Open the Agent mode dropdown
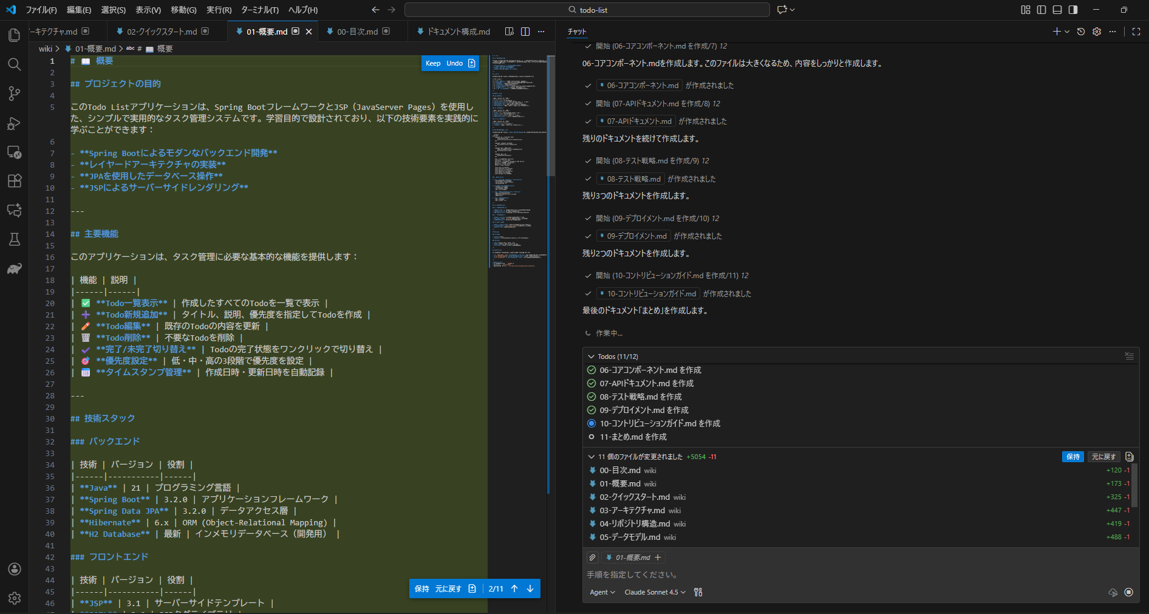Viewport: 1149px width, 614px height. pos(602,592)
